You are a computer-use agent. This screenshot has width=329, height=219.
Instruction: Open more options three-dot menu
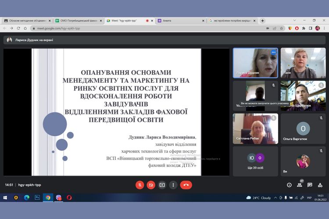click(173, 185)
